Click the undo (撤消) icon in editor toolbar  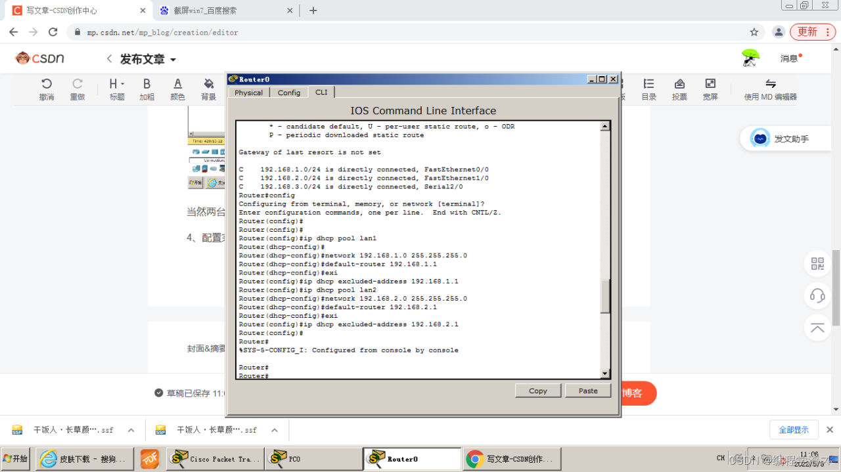click(46, 84)
